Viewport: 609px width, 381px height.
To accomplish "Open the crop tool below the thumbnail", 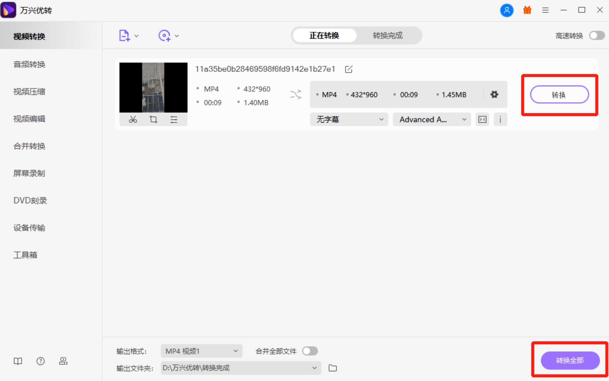I will [153, 119].
